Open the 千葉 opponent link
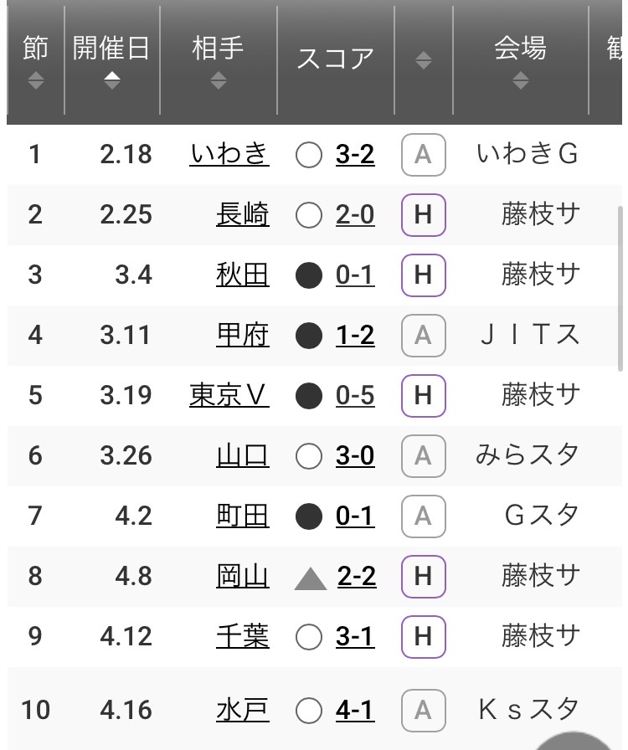 [243, 636]
